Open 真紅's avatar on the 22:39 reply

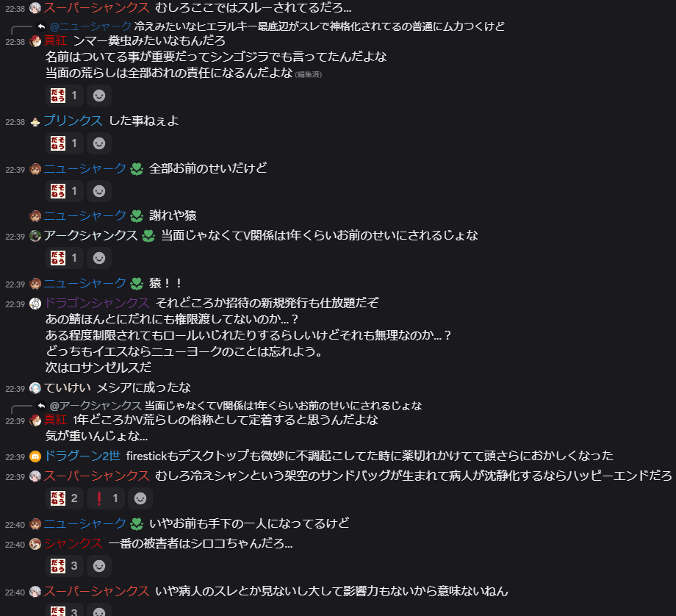(35, 420)
